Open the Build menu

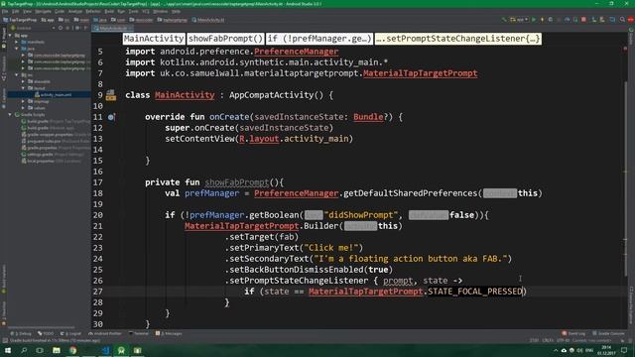click(x=109, y=11)
